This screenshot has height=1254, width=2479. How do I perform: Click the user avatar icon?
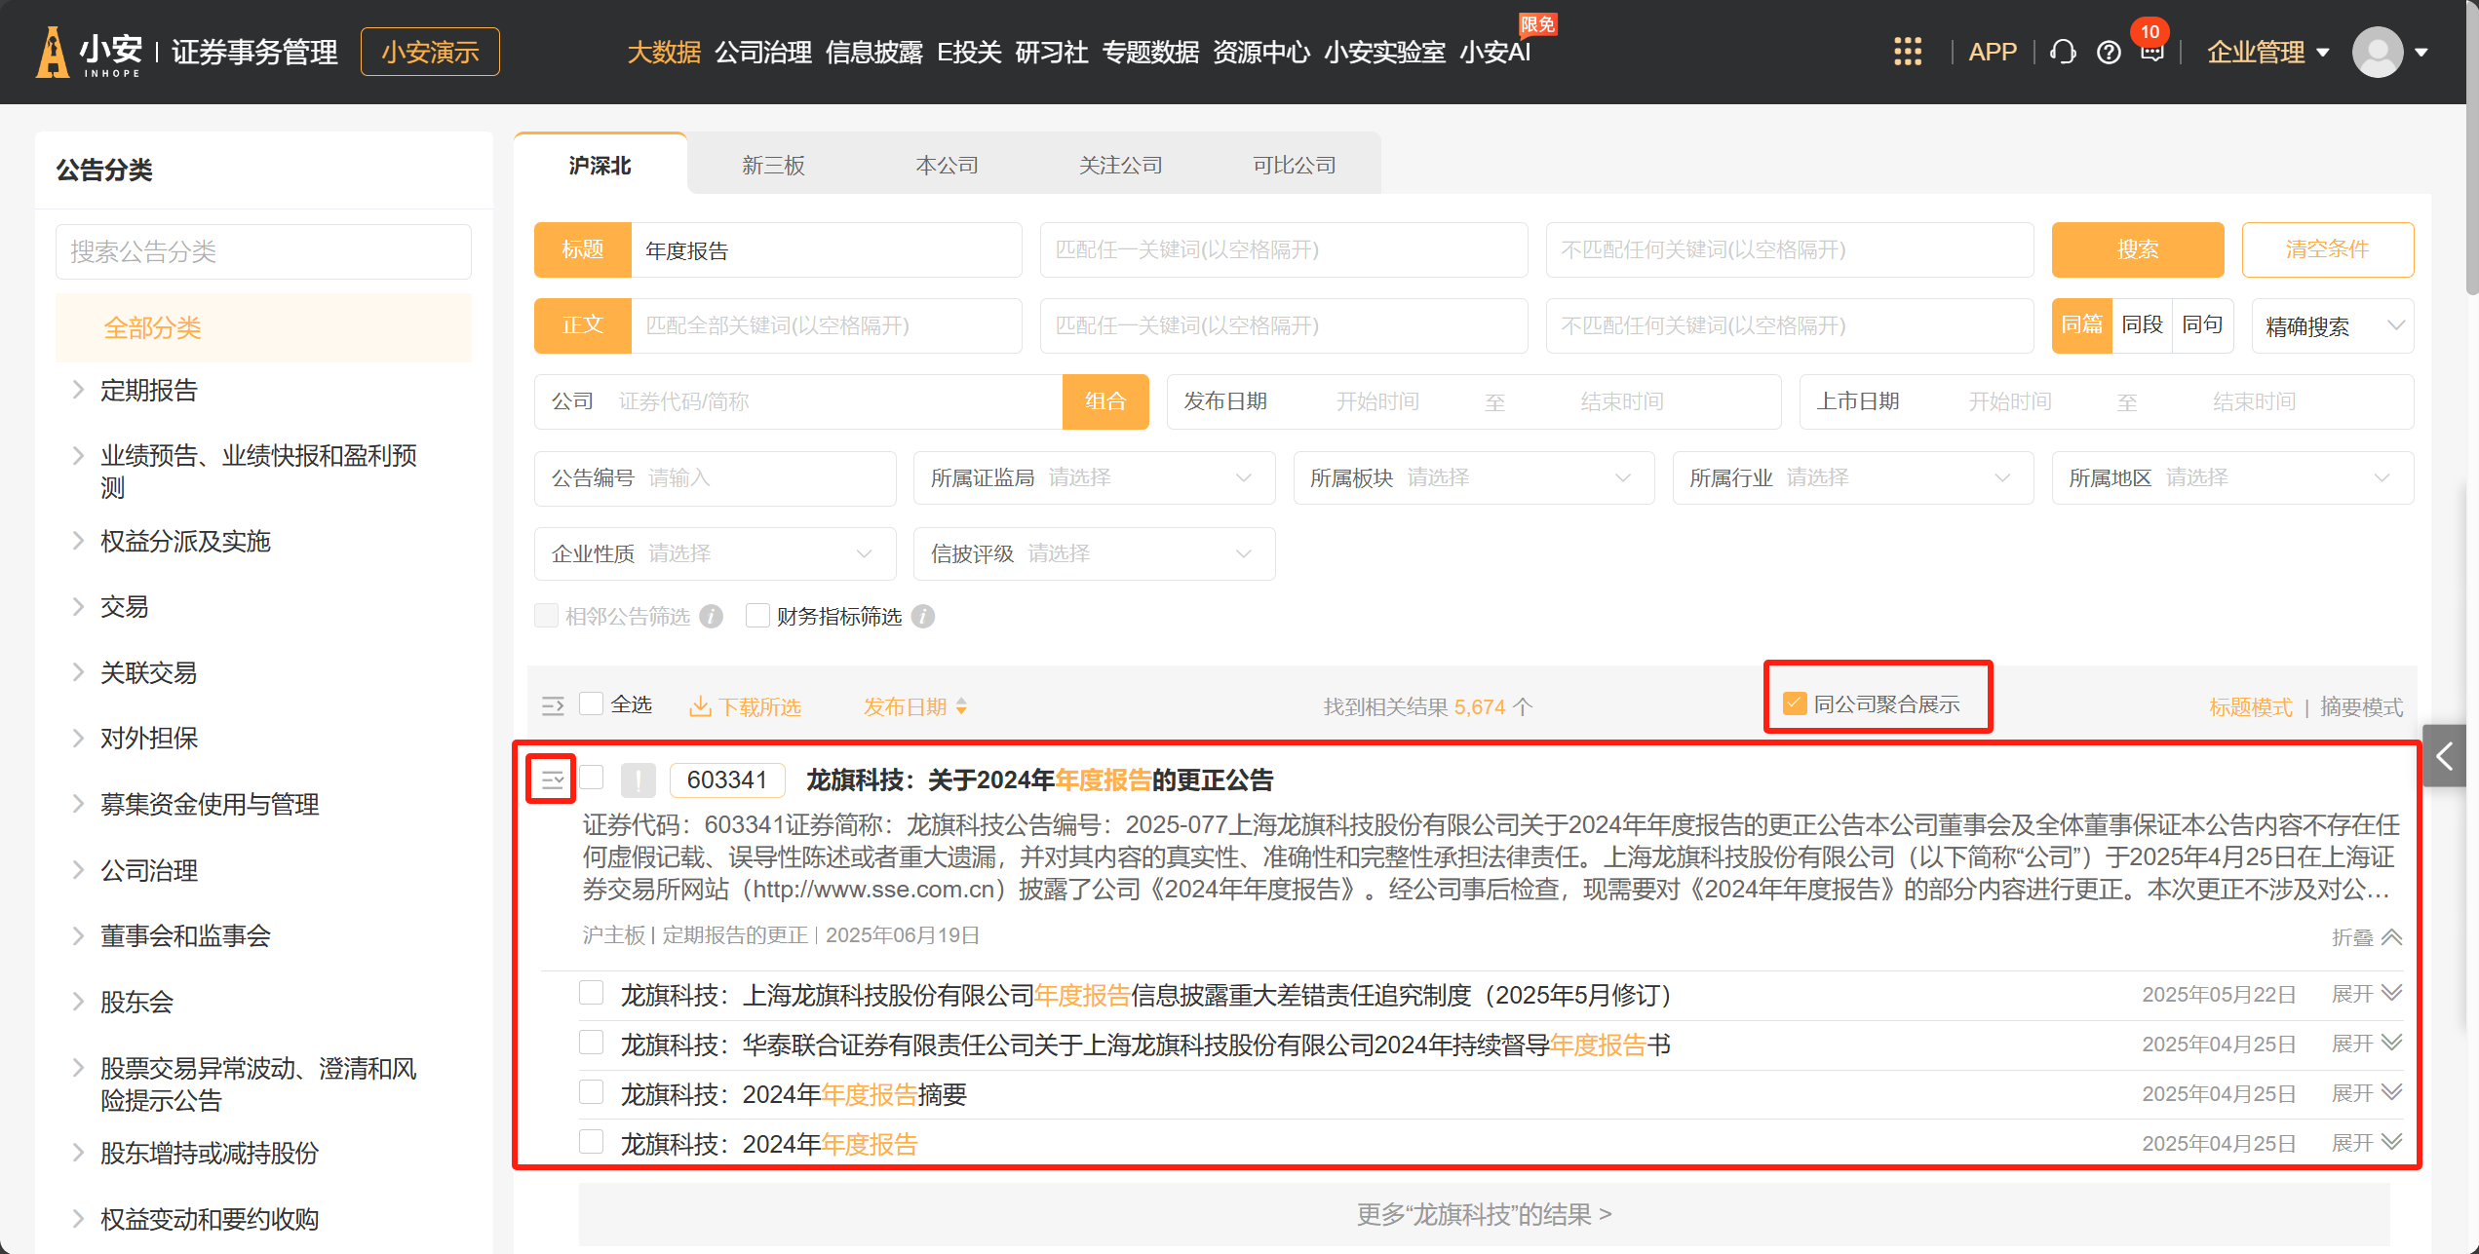click(x=2377, y=52)
